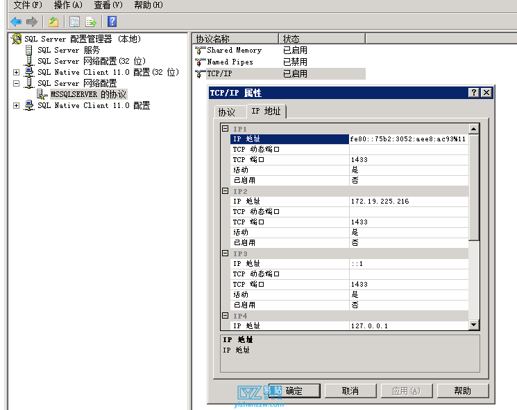517x410 pixels.
Task: Click IP3 TCP 动态端口 empty value field
Action: 409,274
